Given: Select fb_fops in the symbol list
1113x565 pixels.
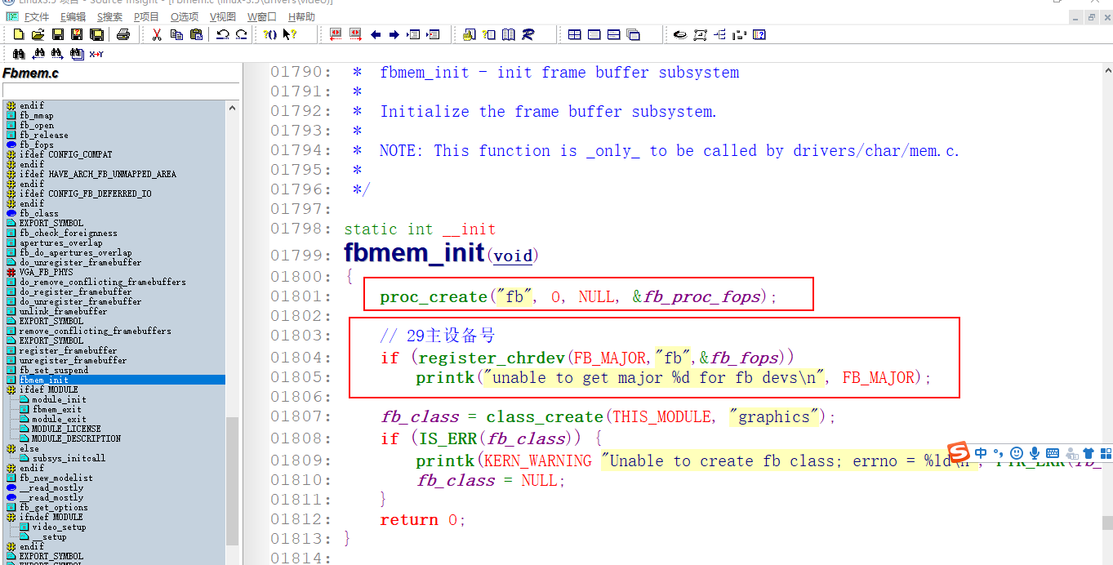Looking at the screenshot, I should pyautogui.click(x=36, y=145).
